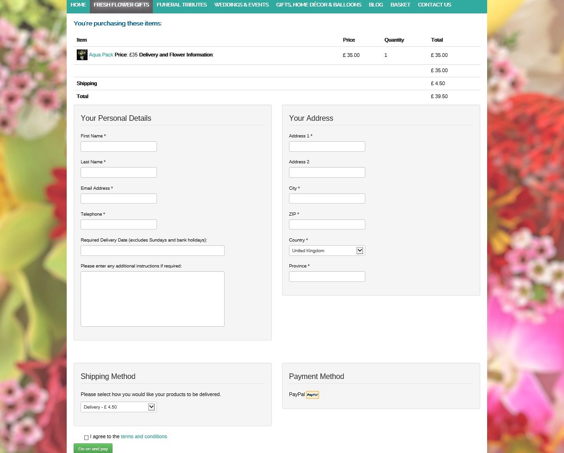Open the Country dropdown

click(x=327, y=251)
